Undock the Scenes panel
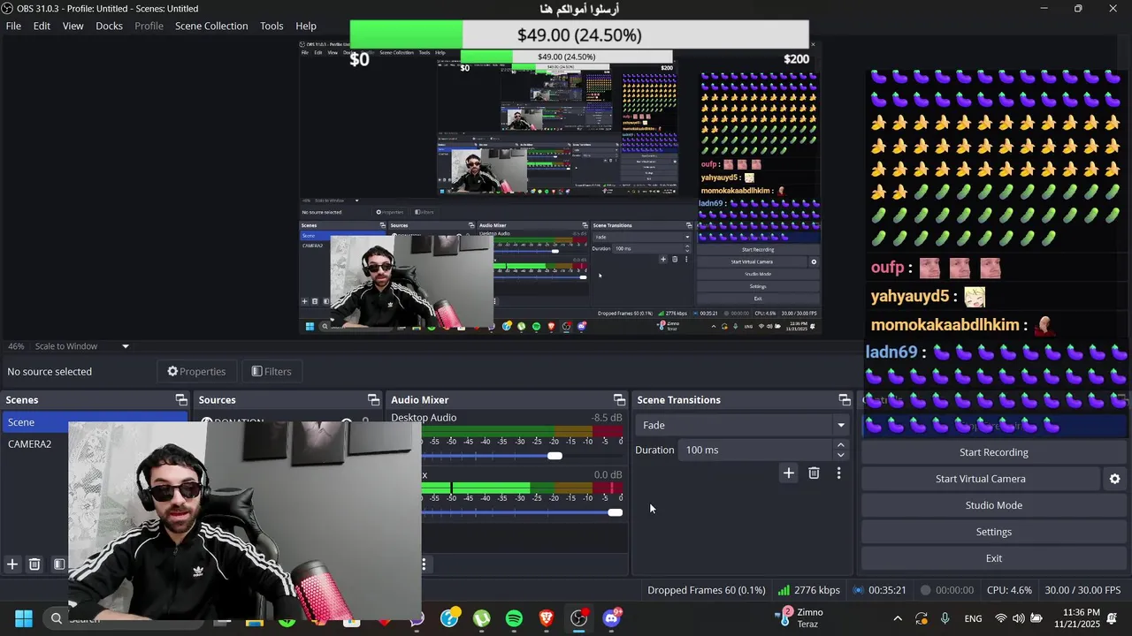Image resolution: width=1132 pixels, height=636 pixels. pos(181,400)
